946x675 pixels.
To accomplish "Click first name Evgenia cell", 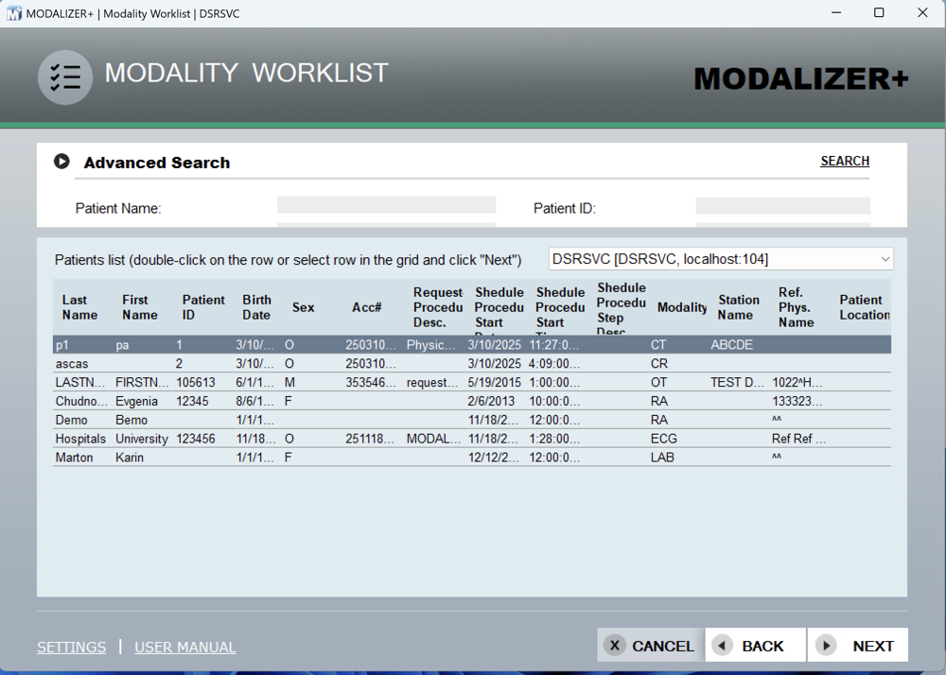I will click(x=136, y=401).
